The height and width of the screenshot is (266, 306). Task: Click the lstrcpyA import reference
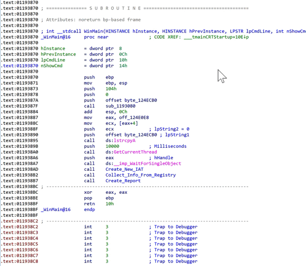pyautogui.click(x=125, y=141)
